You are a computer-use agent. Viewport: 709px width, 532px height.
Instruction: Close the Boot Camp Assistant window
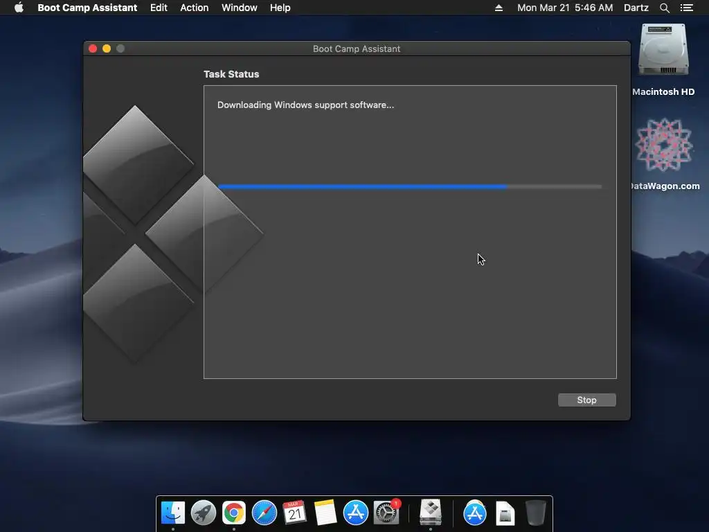[x=93, y=48]
